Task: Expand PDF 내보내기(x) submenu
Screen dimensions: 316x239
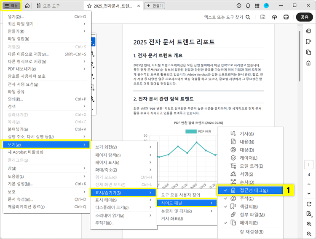Action: pos(47,69)
